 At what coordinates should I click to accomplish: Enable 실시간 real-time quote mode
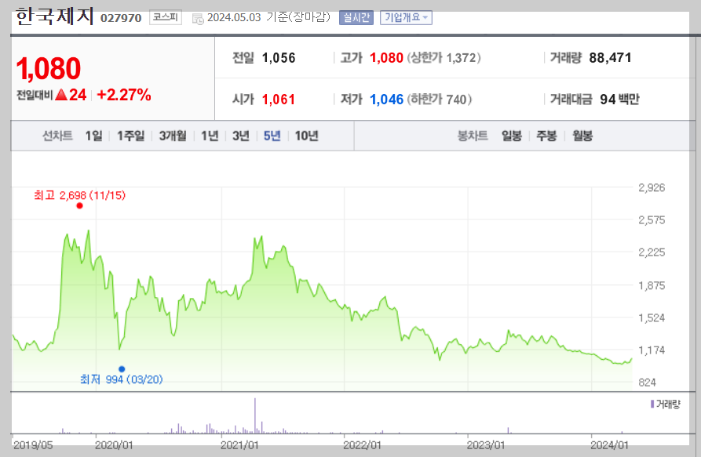(x=356, y=17)
